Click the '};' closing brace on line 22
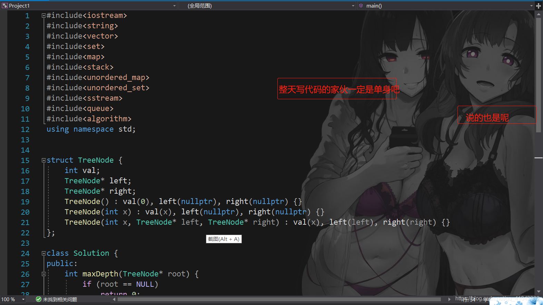Image resolution: width=543 pixels, height=305 pixels. (51, 233)
